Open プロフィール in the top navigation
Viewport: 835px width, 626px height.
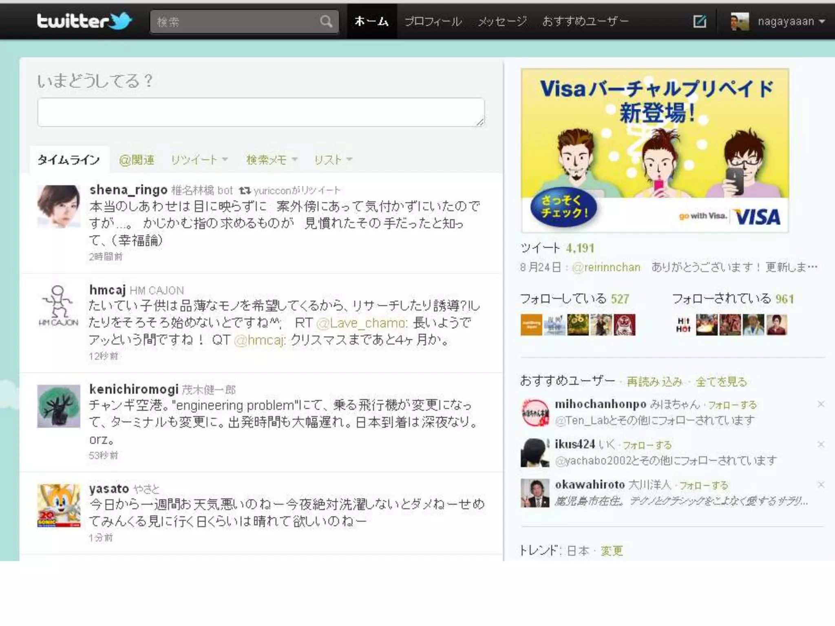click(433, 21)
